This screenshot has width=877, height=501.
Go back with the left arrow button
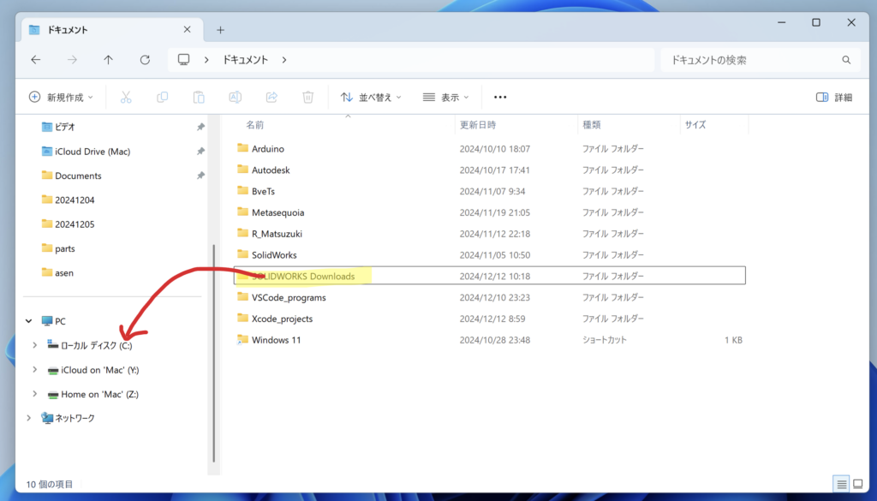(36, 60)
